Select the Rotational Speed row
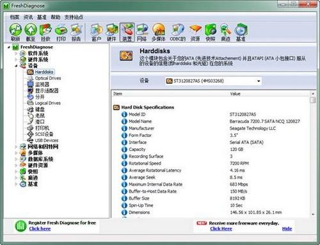The height and width of the screenshot is (245, 320). (210, 164)
